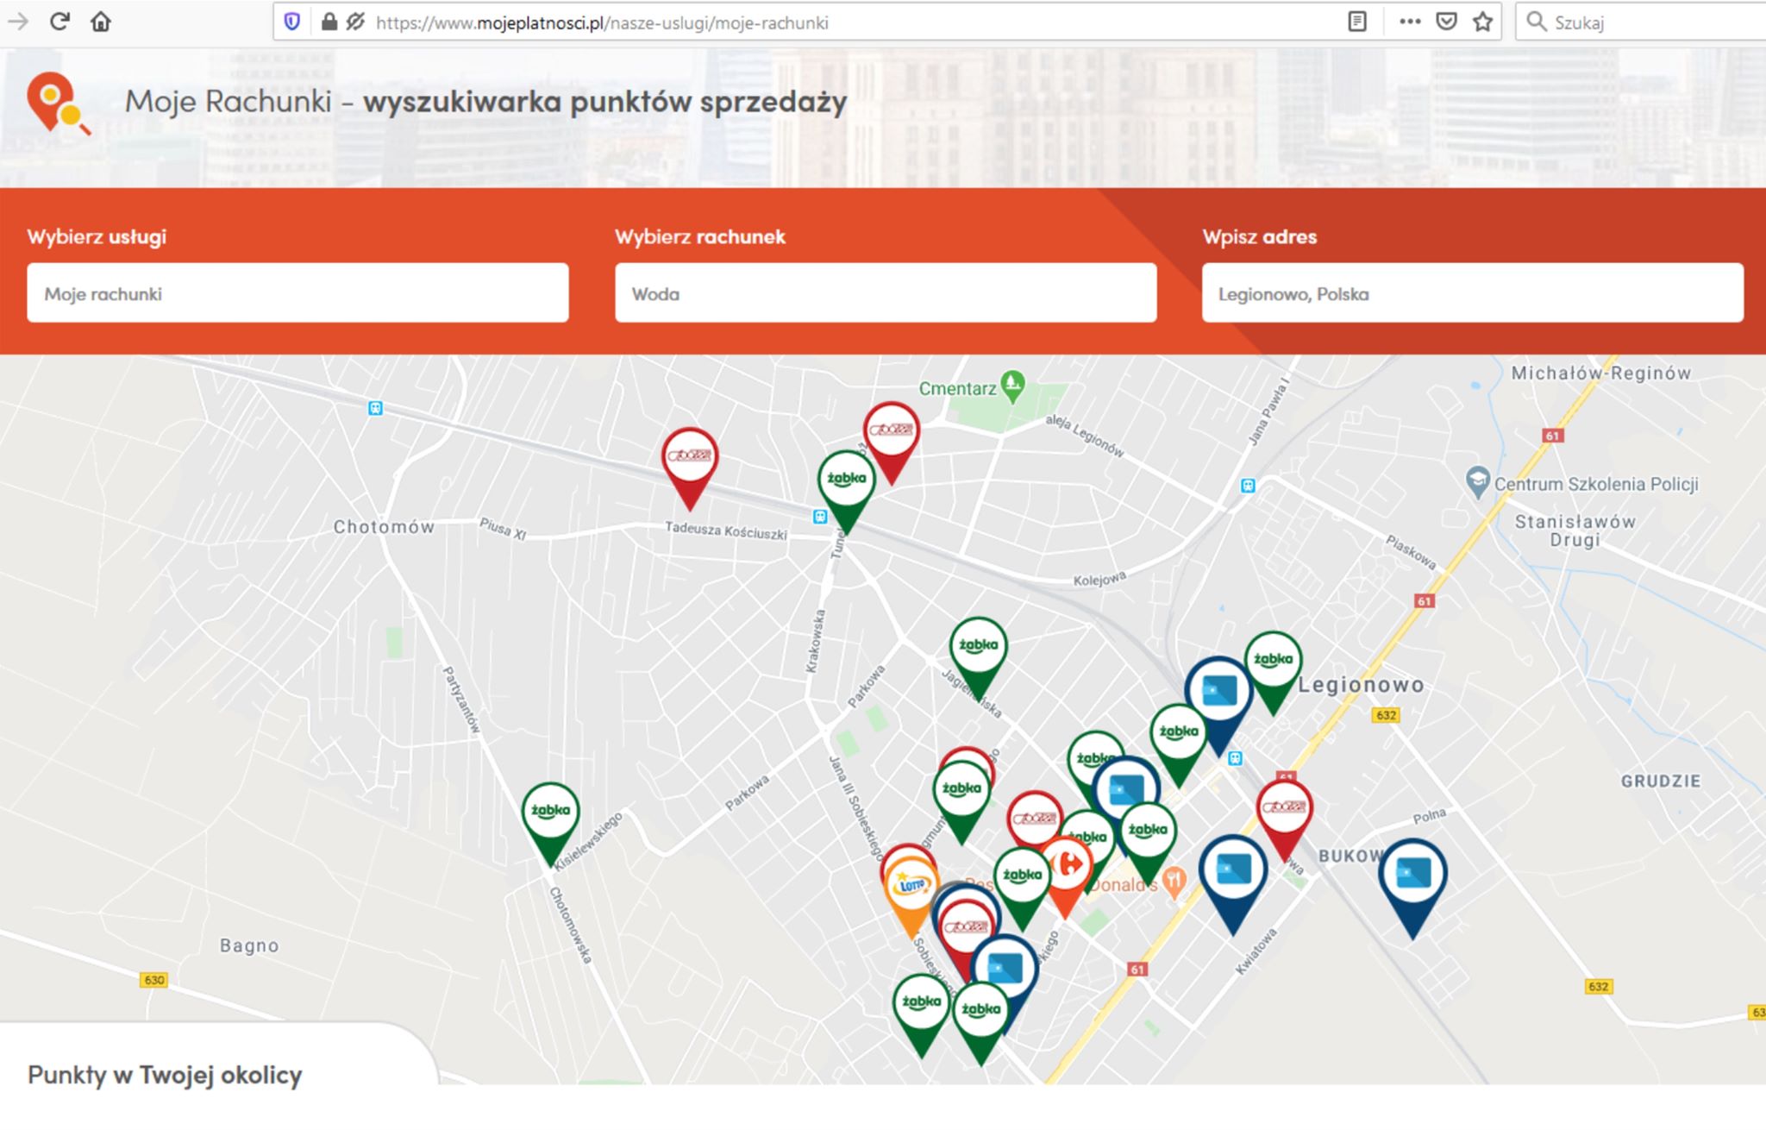The image size is (1766, 1130).
Task: Click the page title Moje Rachunki wyszukiwarka heading
Action: coord(485,102)
